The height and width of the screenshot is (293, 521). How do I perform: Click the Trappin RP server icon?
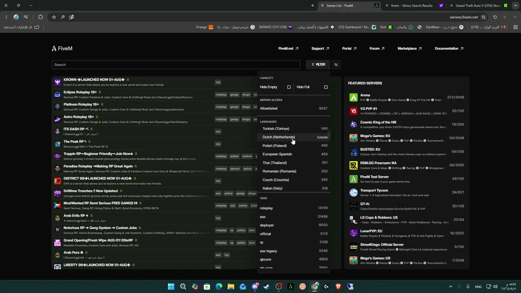[x=57, y=156]
